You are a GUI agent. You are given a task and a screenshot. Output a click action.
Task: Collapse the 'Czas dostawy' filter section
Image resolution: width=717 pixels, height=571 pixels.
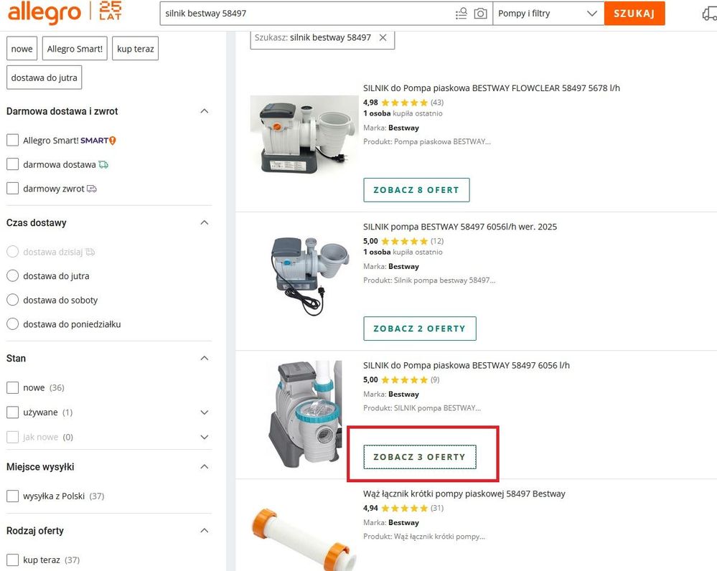tap(205, 223)
